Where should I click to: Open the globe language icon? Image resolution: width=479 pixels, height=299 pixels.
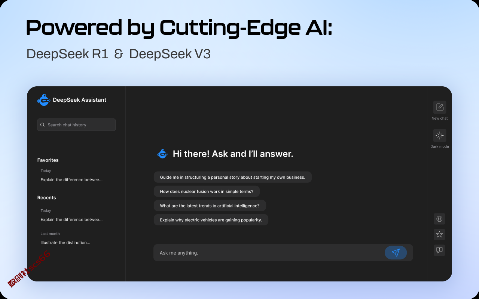(x=440, y=219)
